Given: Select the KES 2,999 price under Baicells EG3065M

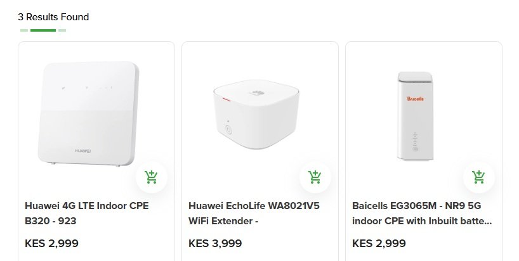Looking at the screenshot, I should pyautogui.click(x=379, y=243).
